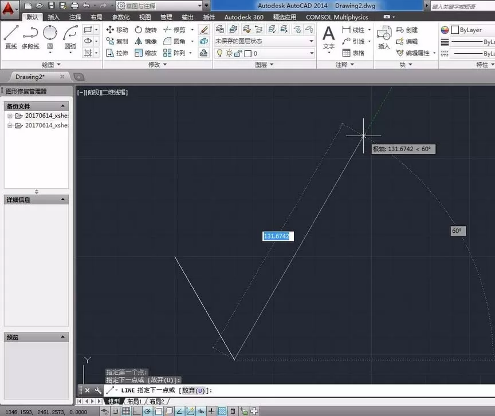Click the 放弃(U) option in command line
495x416 pixels.
click(x=194, y=390)
